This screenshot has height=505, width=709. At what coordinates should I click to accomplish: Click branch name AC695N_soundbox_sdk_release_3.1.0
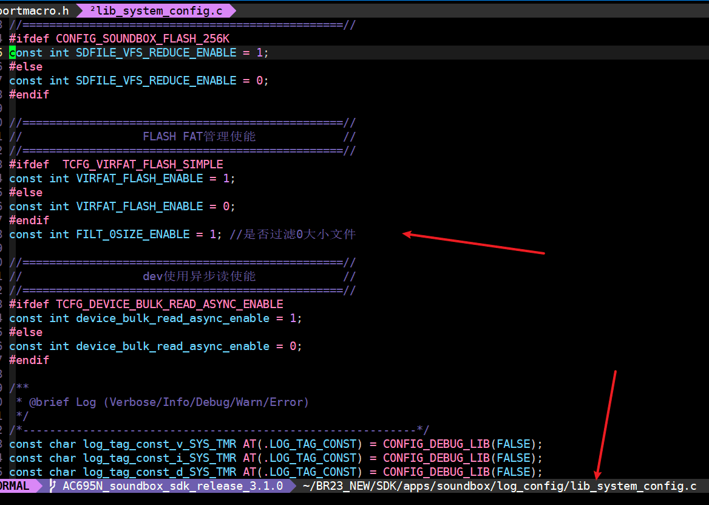coord(173,486)
